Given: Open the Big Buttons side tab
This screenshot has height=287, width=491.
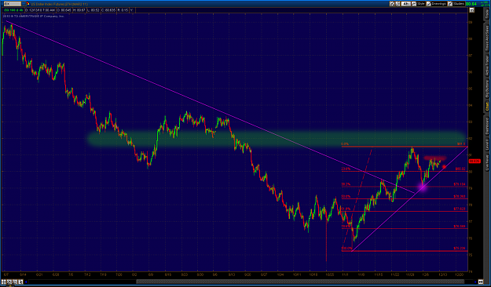Looking at the screenshot, I should 487,88.
